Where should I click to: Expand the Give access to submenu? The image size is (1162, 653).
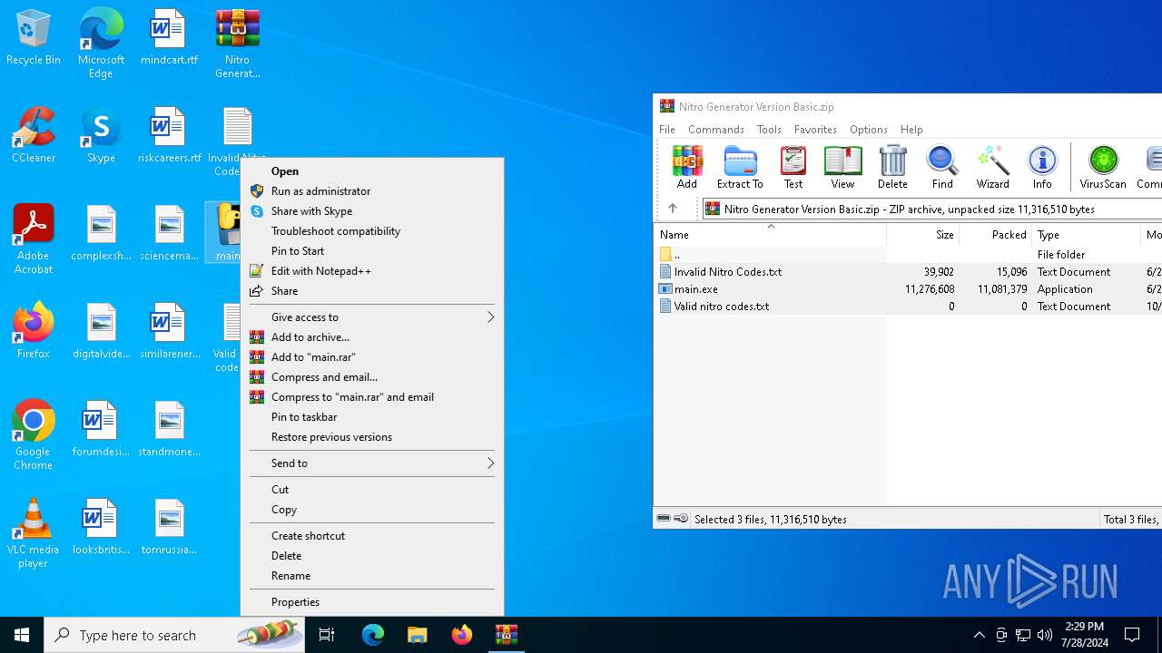coord(372,317)
